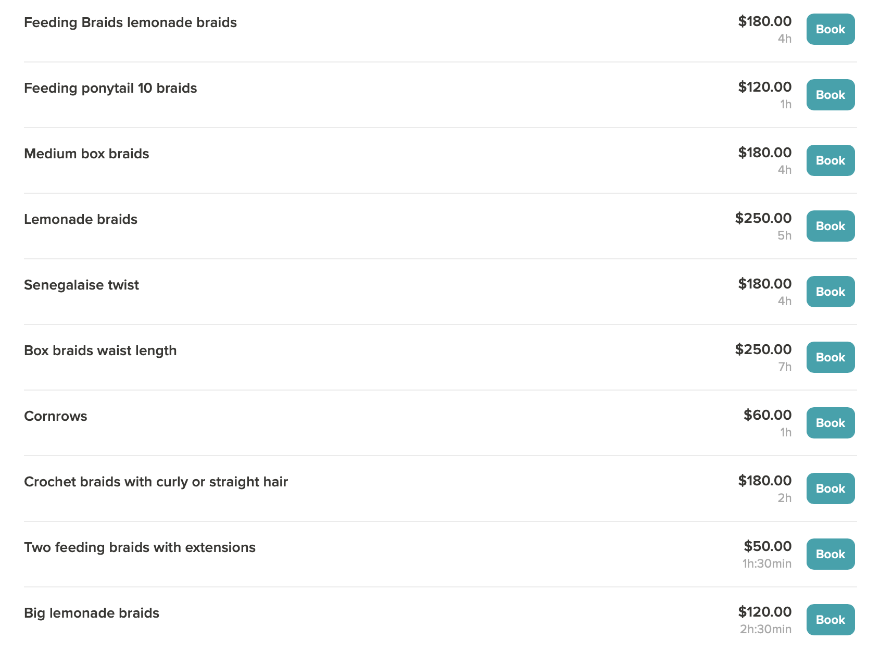Viewport: 880px width, 652px height.
Task: Book the Feeding ponytail 10 braids
Action: tap(831, 95)
